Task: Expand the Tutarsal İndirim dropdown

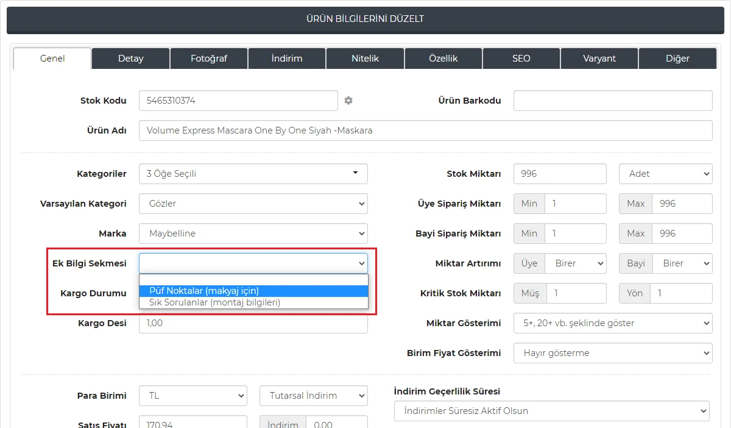Action: click(x=314, y=396)
